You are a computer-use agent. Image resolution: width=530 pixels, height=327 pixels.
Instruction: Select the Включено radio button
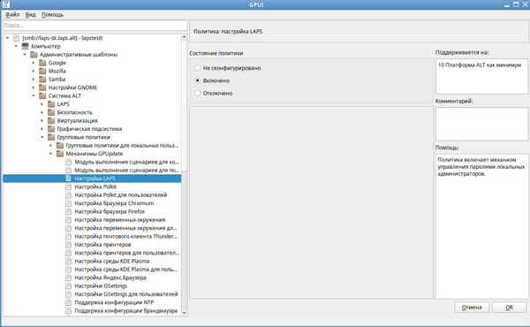(x=197, y=80)
